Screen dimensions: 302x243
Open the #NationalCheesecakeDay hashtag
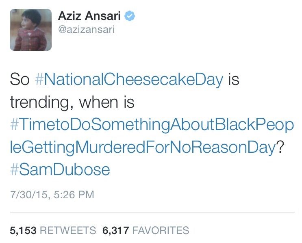129,79
